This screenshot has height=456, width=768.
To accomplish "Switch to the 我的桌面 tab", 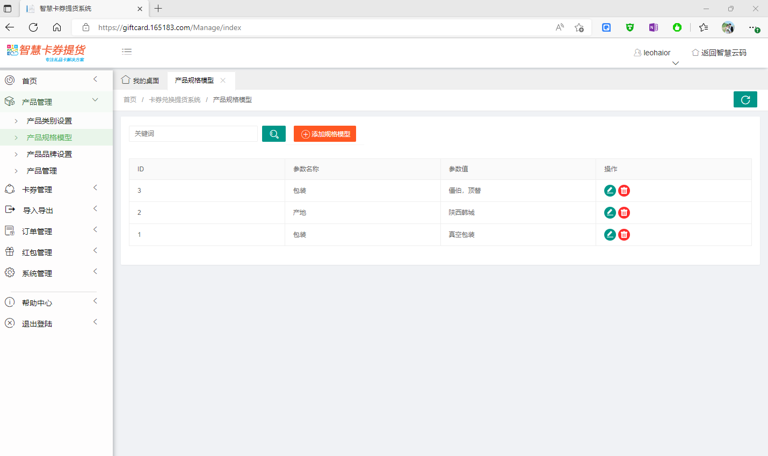I will (x=140, y=81).
